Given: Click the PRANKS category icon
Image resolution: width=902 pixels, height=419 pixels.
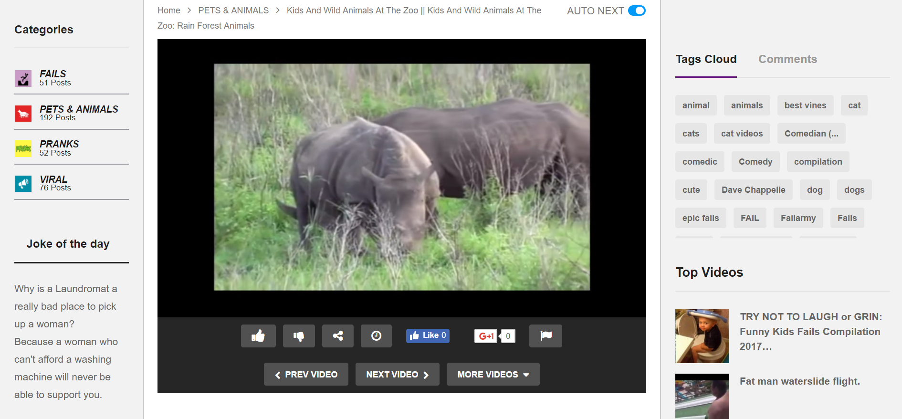Looking at the screenshot, I should 23,148.
